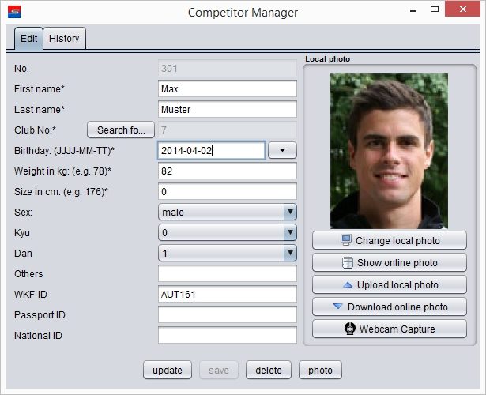Click the Last name field containing Muster
The image size is (486, 395).
pos(227,109)
